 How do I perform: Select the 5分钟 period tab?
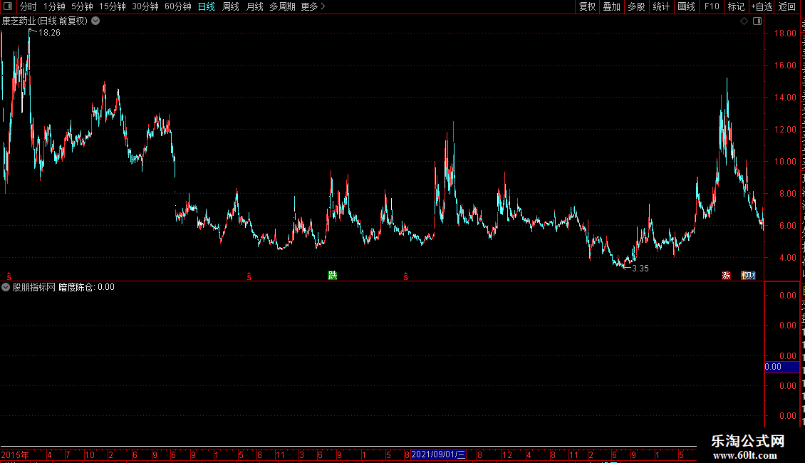[82, 6]
